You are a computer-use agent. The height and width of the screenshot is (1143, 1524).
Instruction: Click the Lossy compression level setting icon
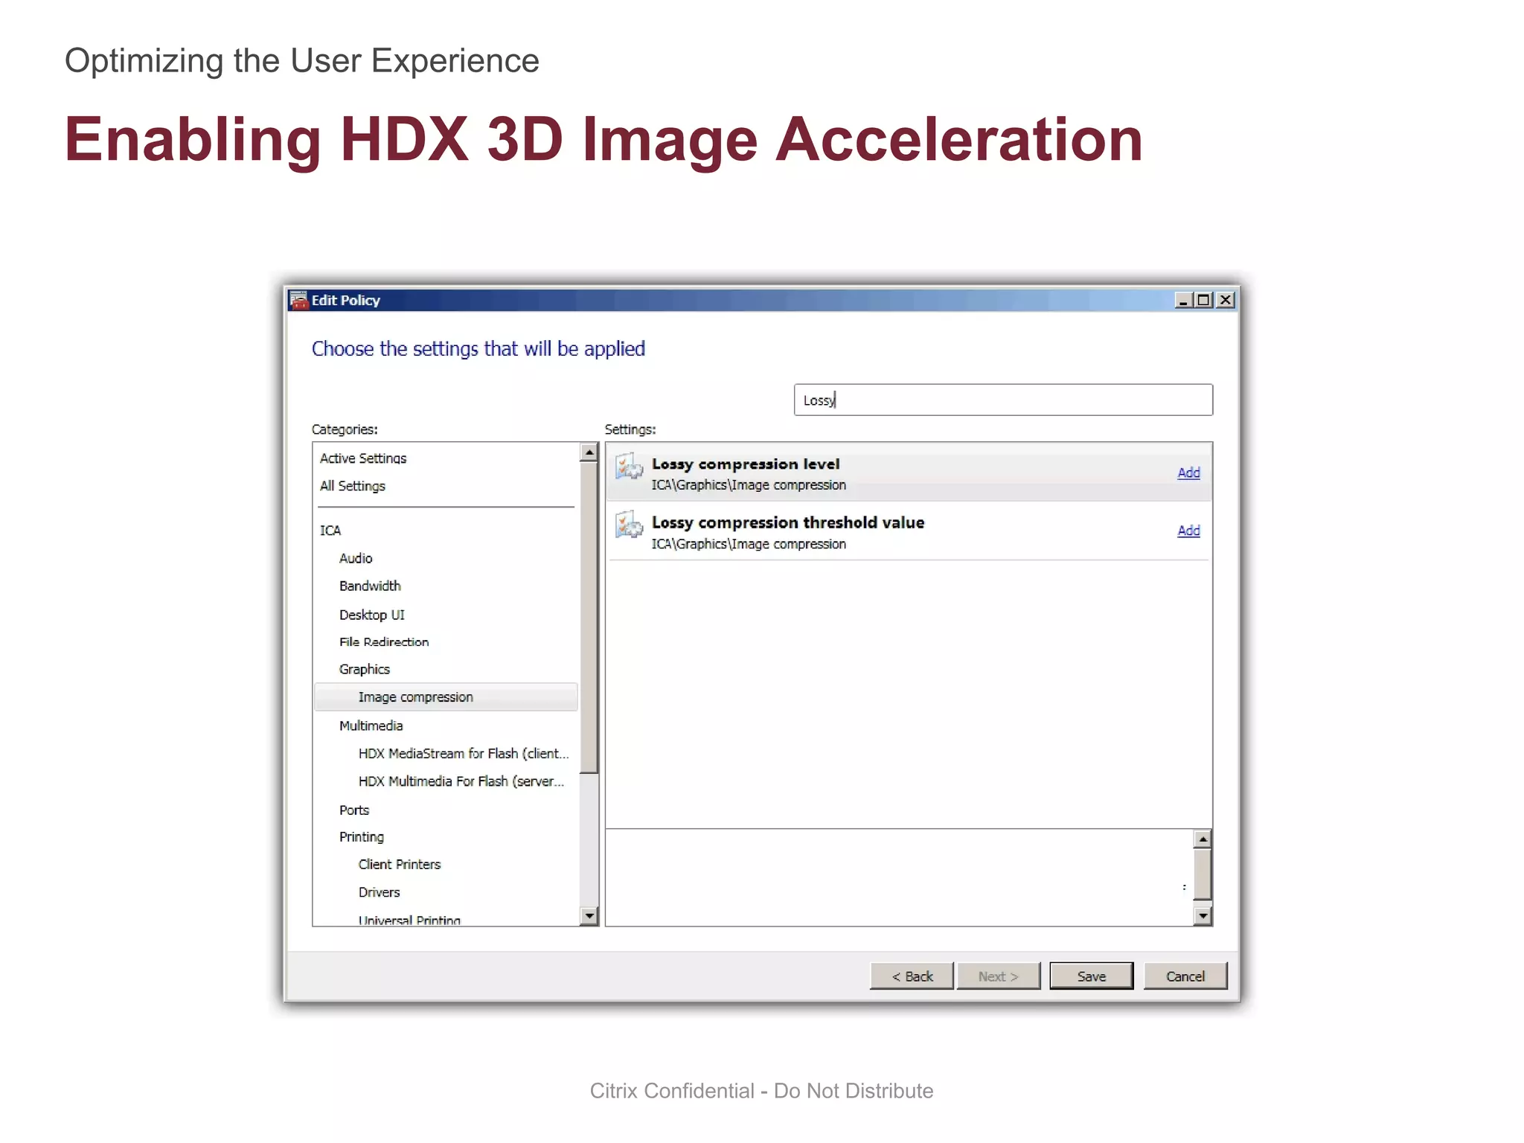(629, 467)
